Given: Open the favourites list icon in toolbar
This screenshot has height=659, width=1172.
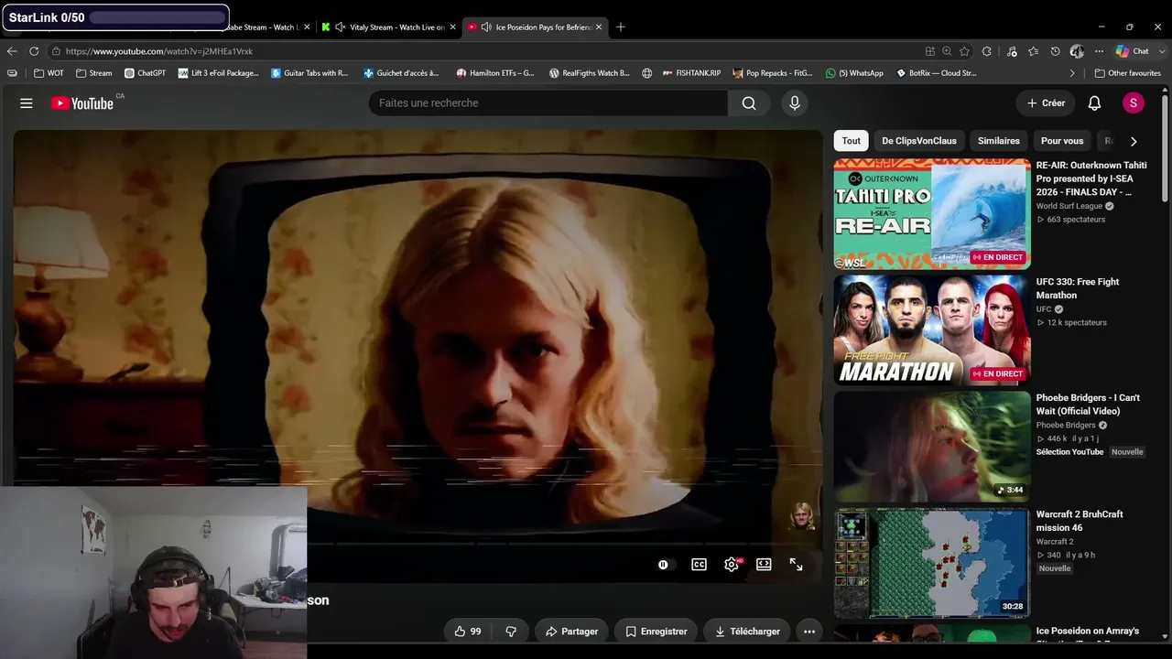Looking at the screenshot, I should [x=1034, y=51].
